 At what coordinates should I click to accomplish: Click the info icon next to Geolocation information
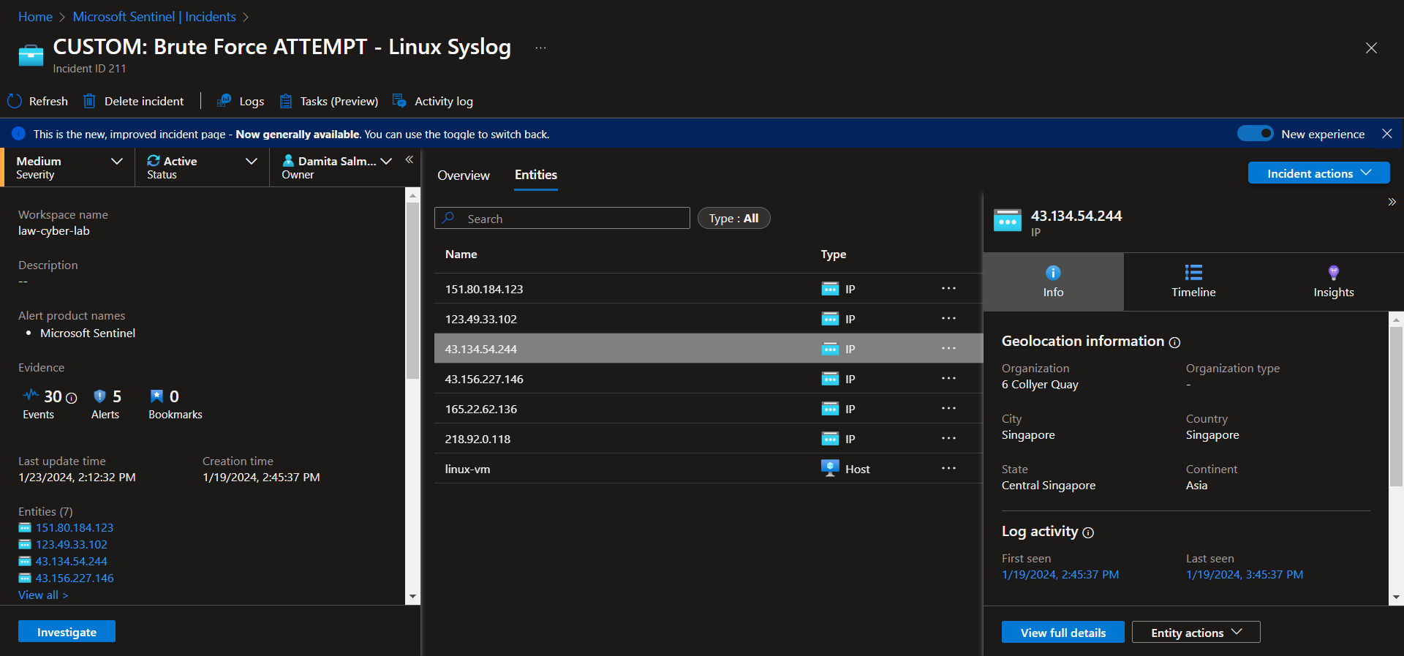pyautogui.click(x=1174, y=342)
